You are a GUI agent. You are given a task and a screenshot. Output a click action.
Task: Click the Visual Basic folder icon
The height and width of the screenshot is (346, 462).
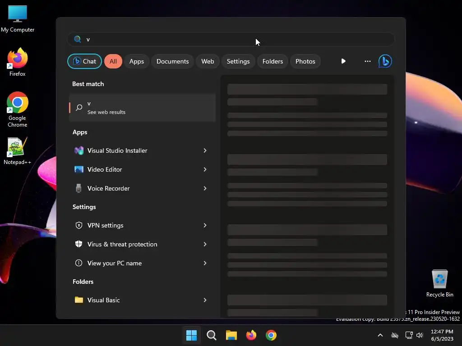[x=79, y=300]
